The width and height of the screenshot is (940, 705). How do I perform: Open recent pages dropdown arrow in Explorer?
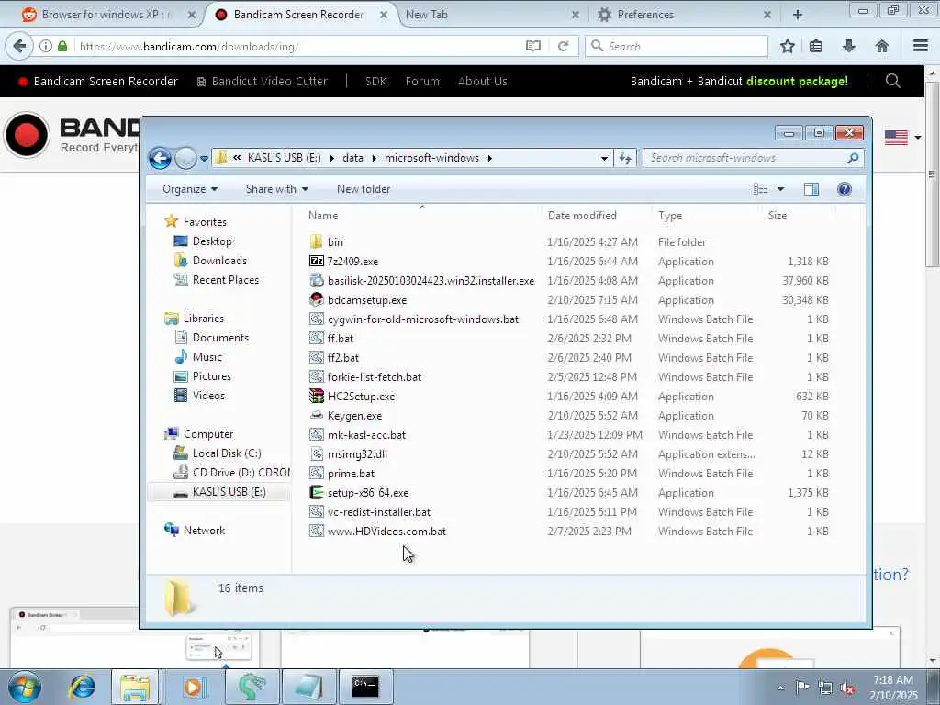(x=204, y=158)
